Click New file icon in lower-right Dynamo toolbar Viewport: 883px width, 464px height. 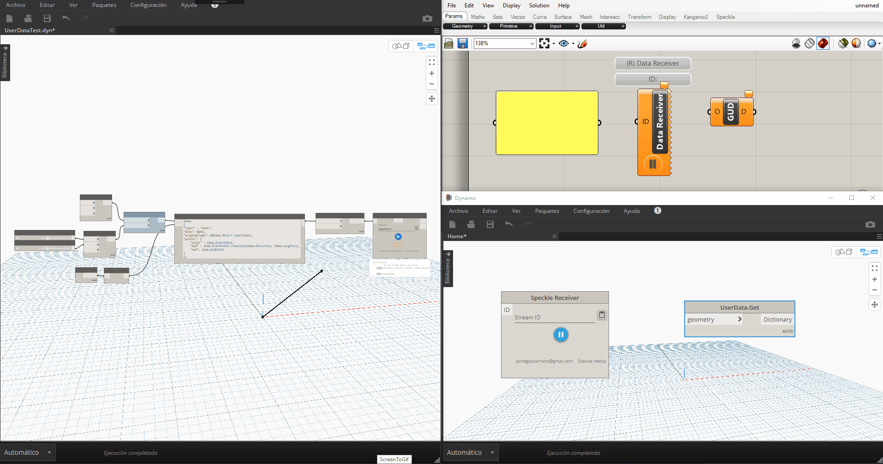(453, 224)
